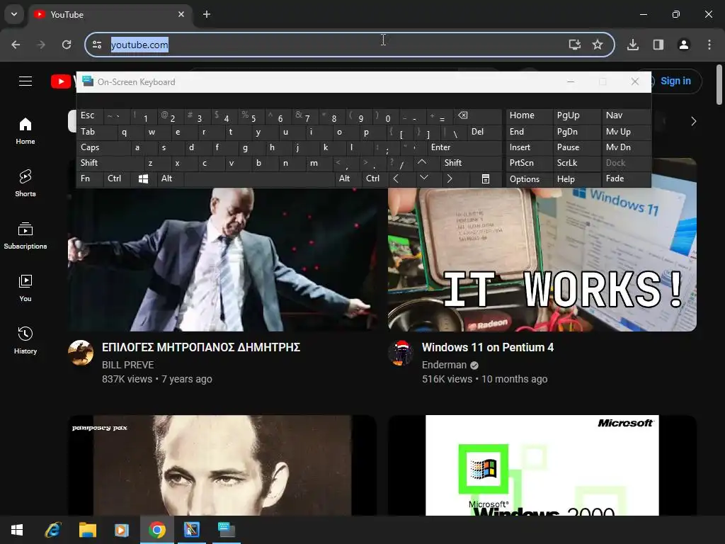
Task: Open History in YouTube sidebar
Action: [x=25, y=340]
